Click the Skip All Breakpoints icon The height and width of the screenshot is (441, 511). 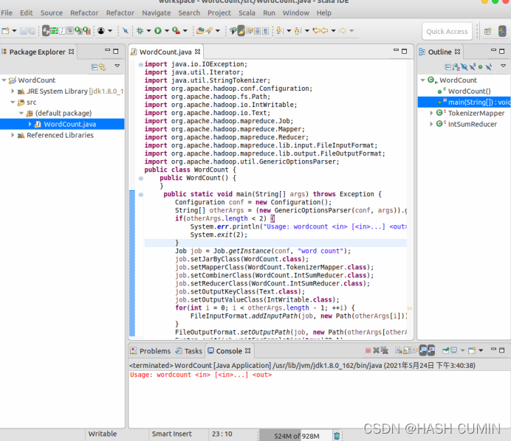click(125, 31)
